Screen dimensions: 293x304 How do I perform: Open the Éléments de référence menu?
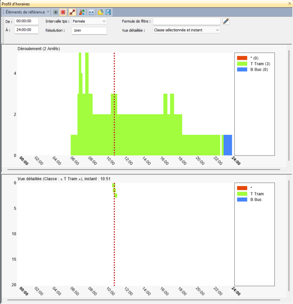pyautogui.click(x=27, y=12)
